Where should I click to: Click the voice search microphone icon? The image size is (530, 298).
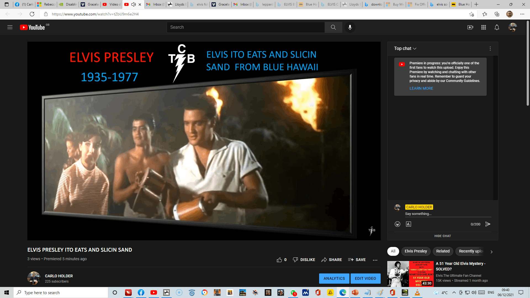click(350, 27)
